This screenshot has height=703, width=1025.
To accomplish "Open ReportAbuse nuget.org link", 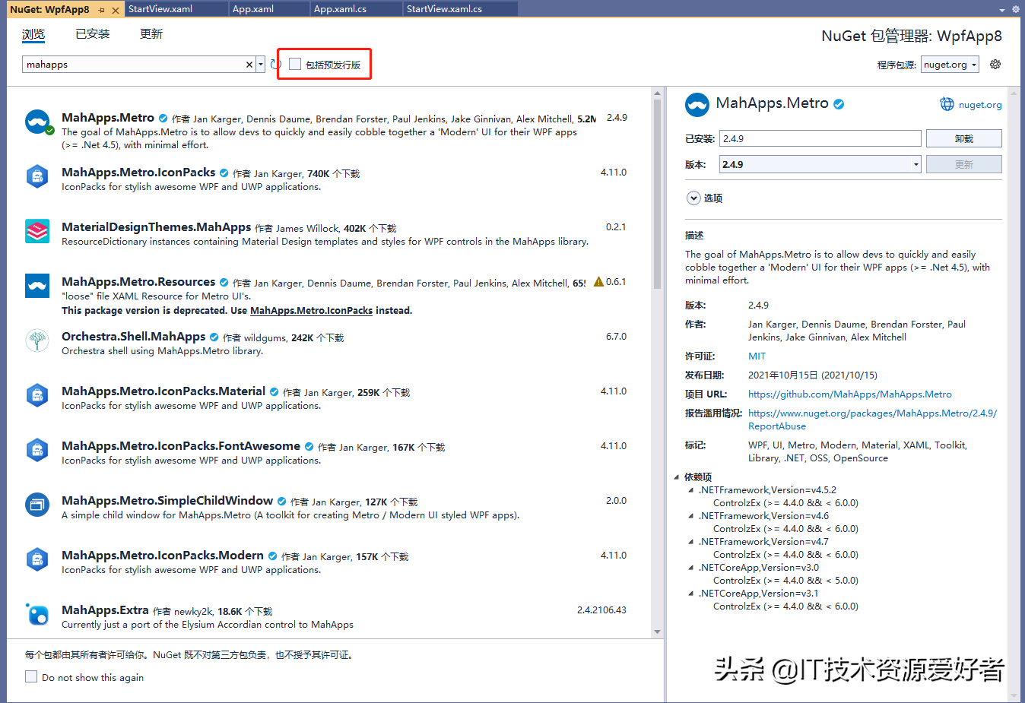I will point(872,420).
